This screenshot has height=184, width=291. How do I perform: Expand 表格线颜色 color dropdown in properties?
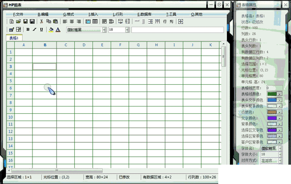click(x=279, y=94)
